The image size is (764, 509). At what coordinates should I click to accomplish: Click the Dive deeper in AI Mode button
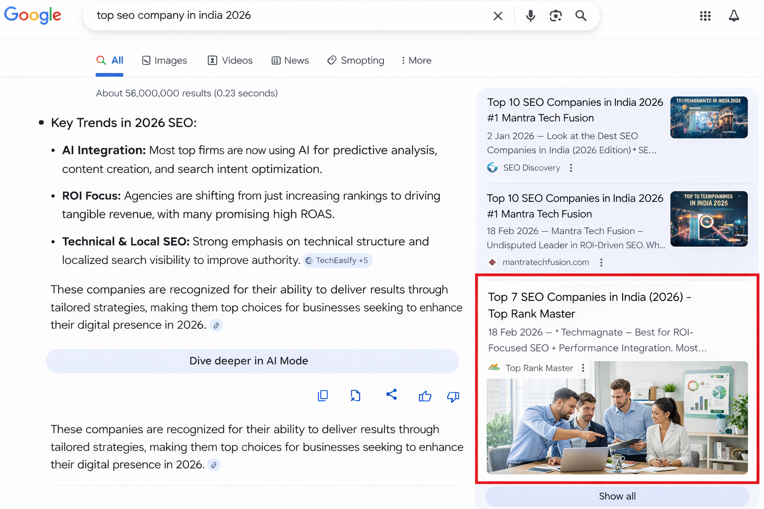click(252, 361)
